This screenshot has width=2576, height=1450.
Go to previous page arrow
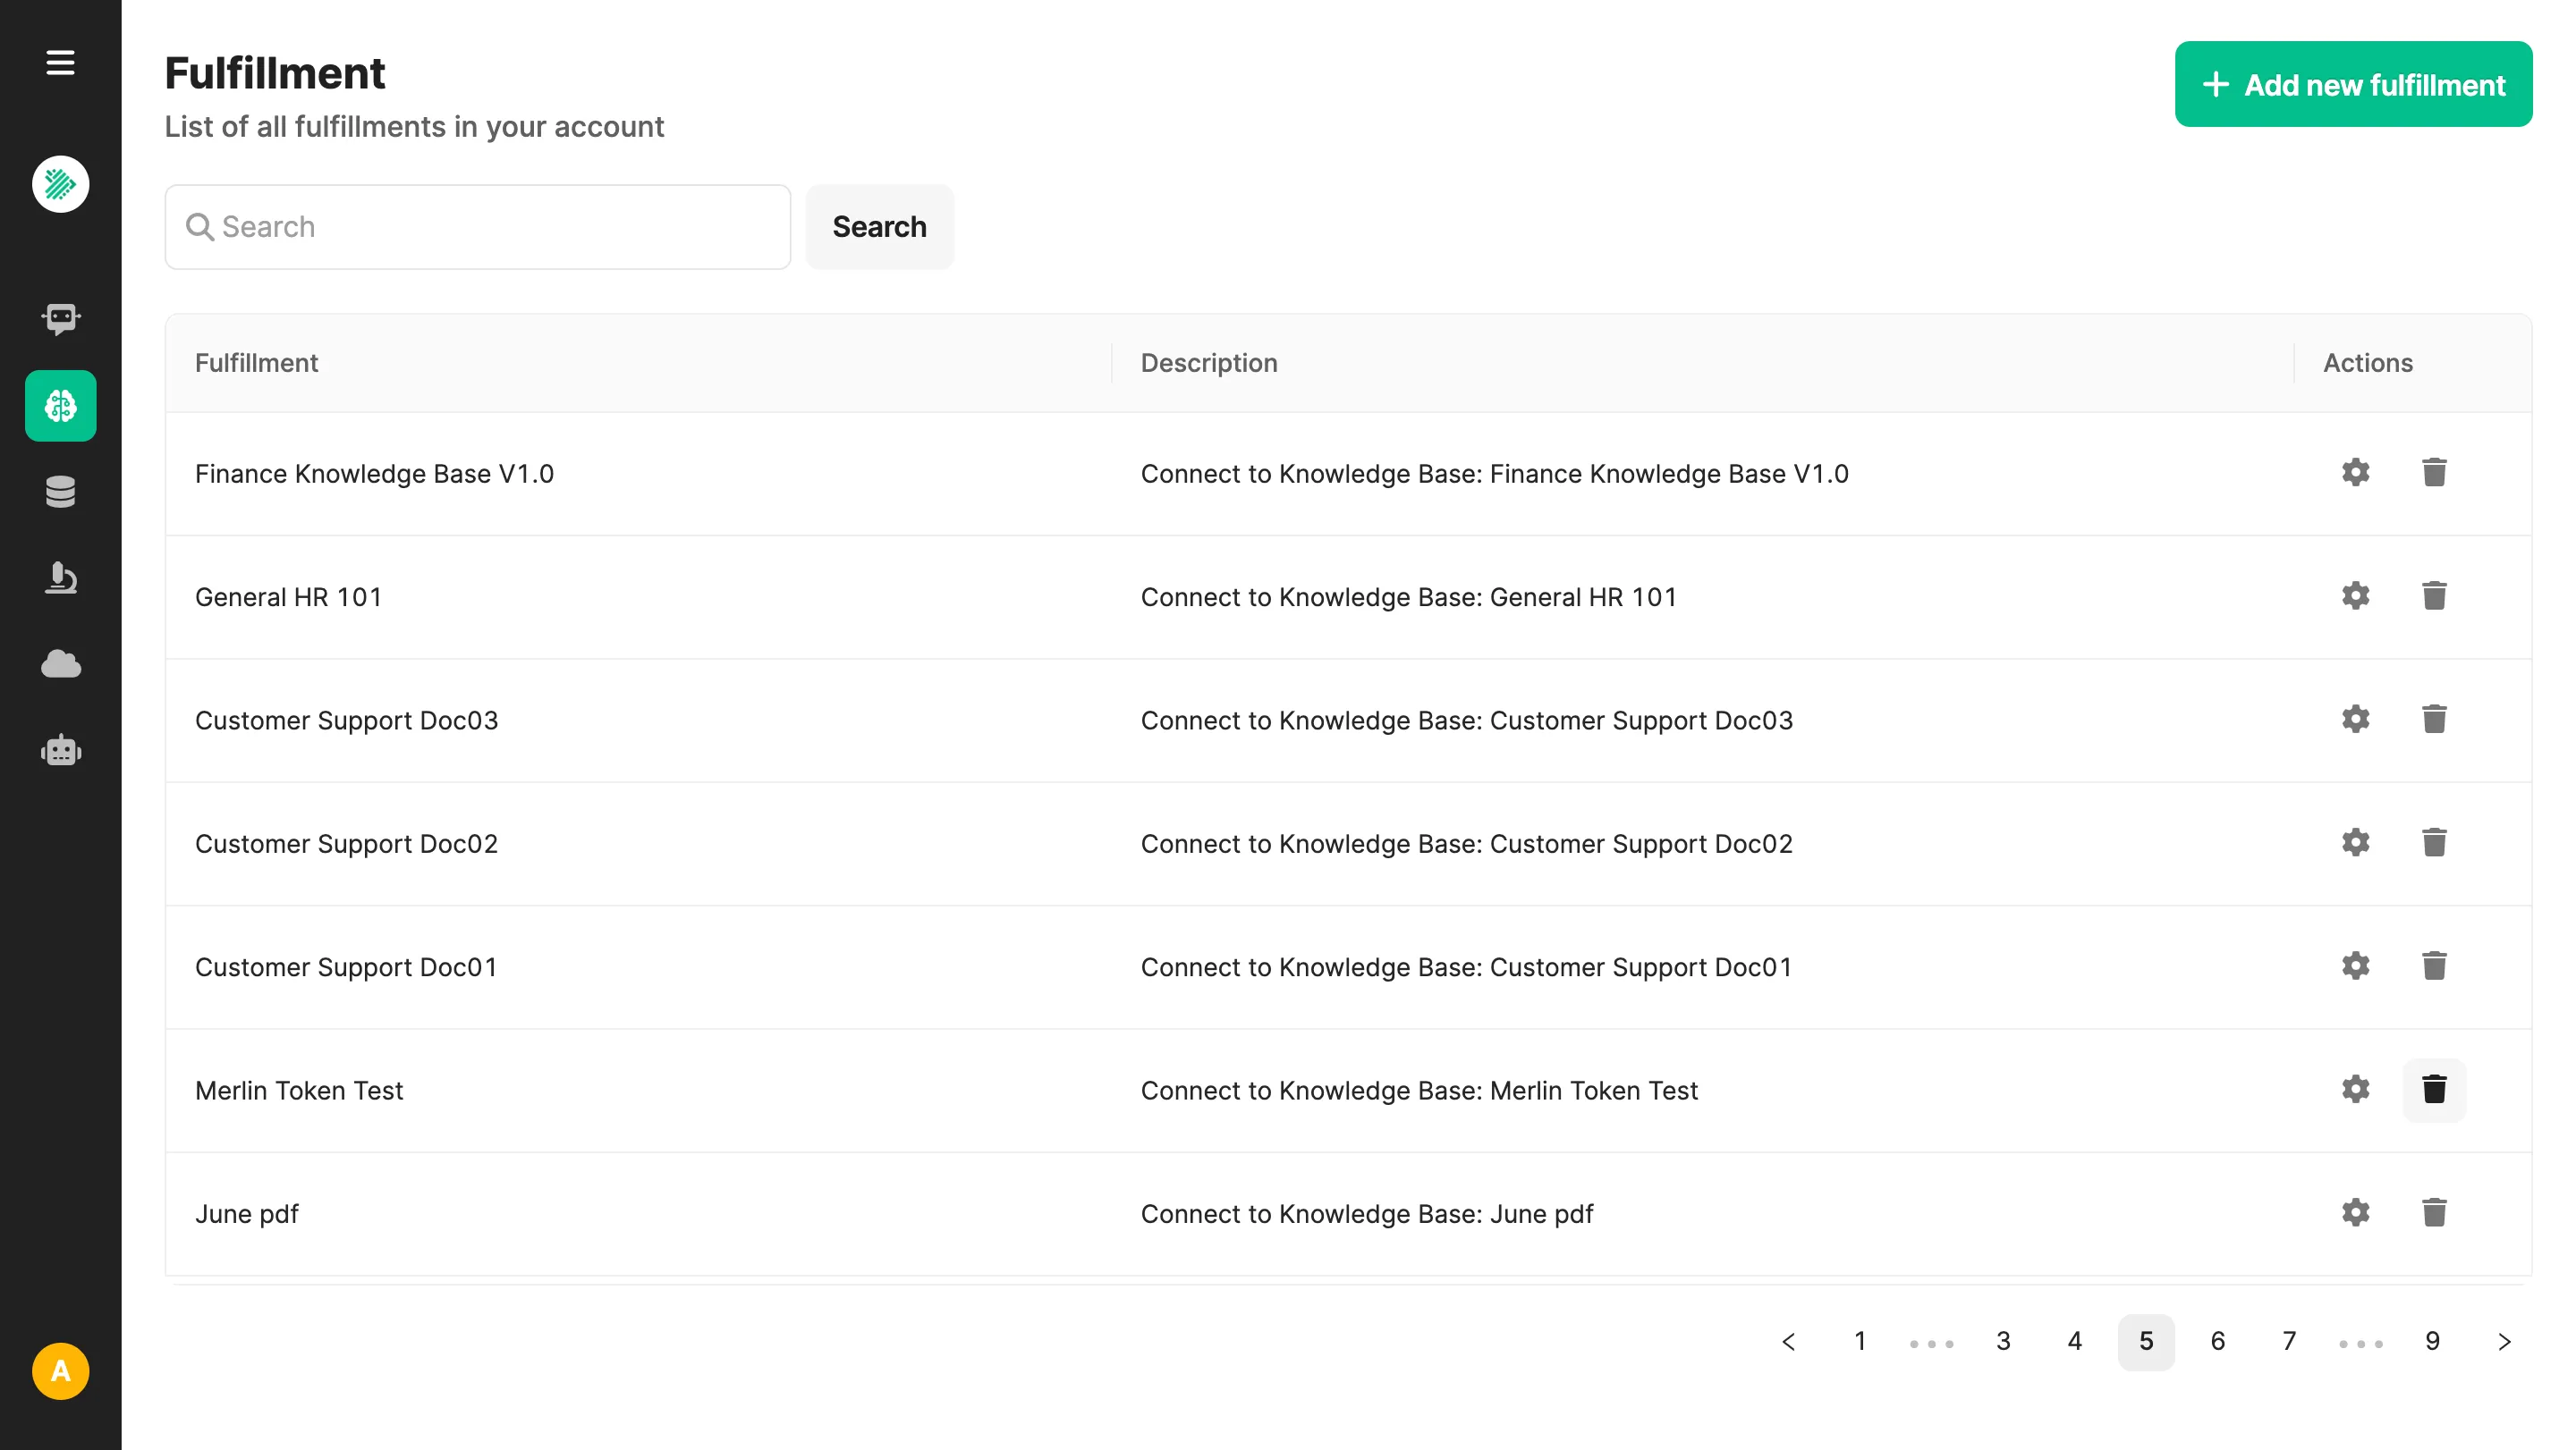point(1788,1342)
